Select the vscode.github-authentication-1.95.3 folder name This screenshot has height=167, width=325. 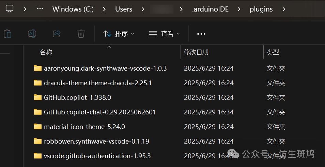97,156
